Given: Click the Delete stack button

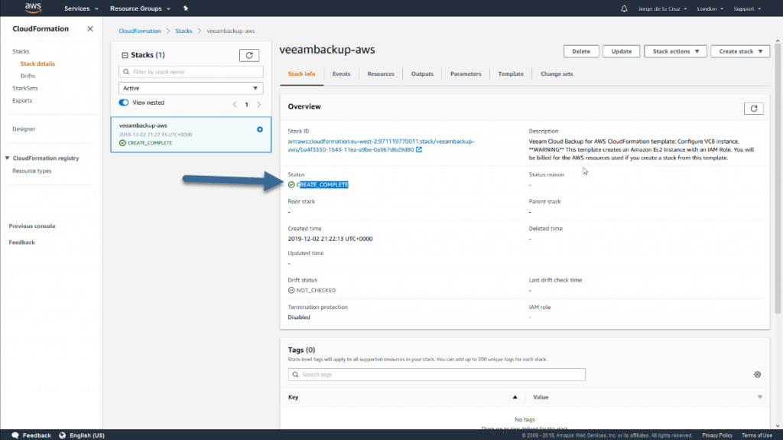Looking at the screenshot, I should click(x=581, y=51).
